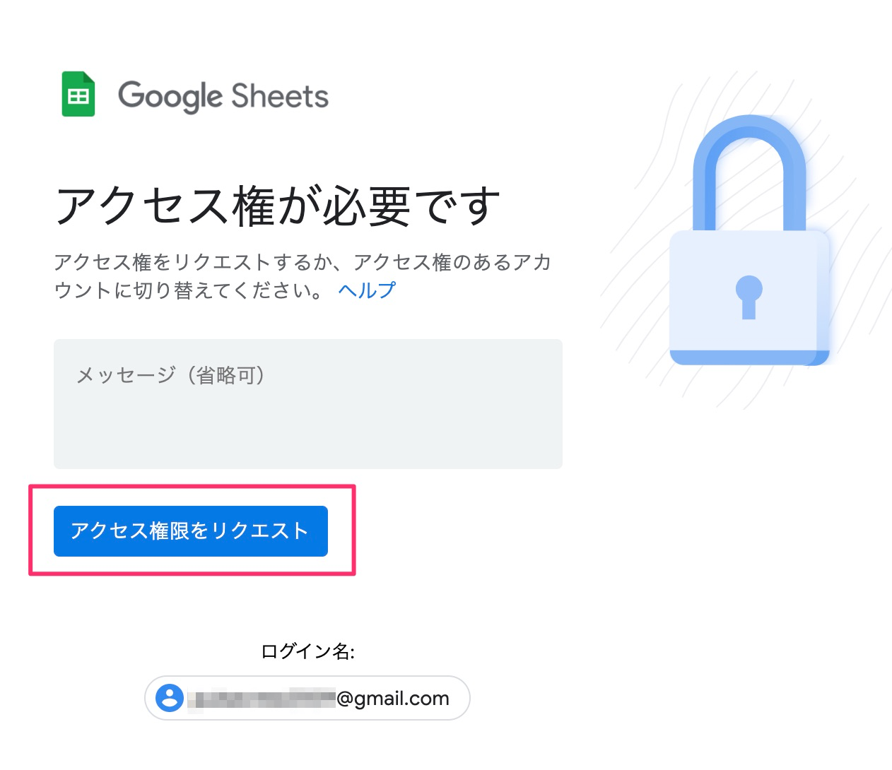Click the green Google Sheets icon
The width and height of the screenshot is (892, 770).
[x=78, y=94]
